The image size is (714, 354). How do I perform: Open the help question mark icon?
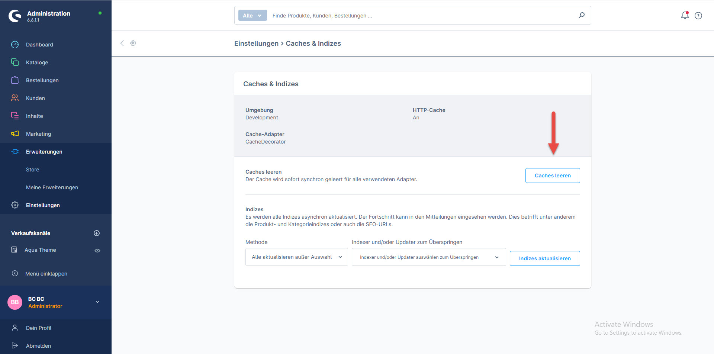pyautogui.click(x=698, y=16)
